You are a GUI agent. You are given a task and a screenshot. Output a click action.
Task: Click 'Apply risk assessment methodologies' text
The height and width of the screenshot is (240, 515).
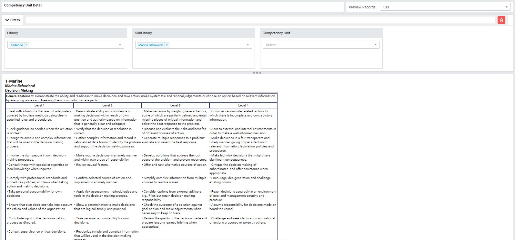(106, 194)
